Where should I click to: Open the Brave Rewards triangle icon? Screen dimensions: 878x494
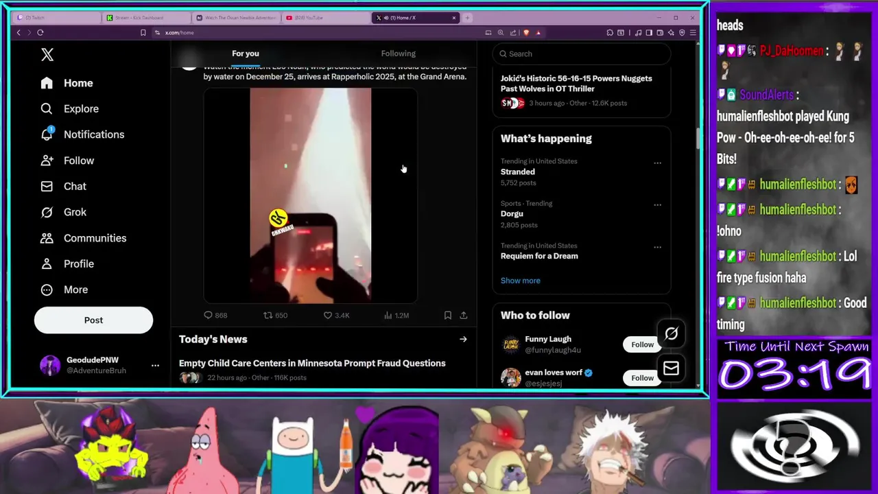538,32
